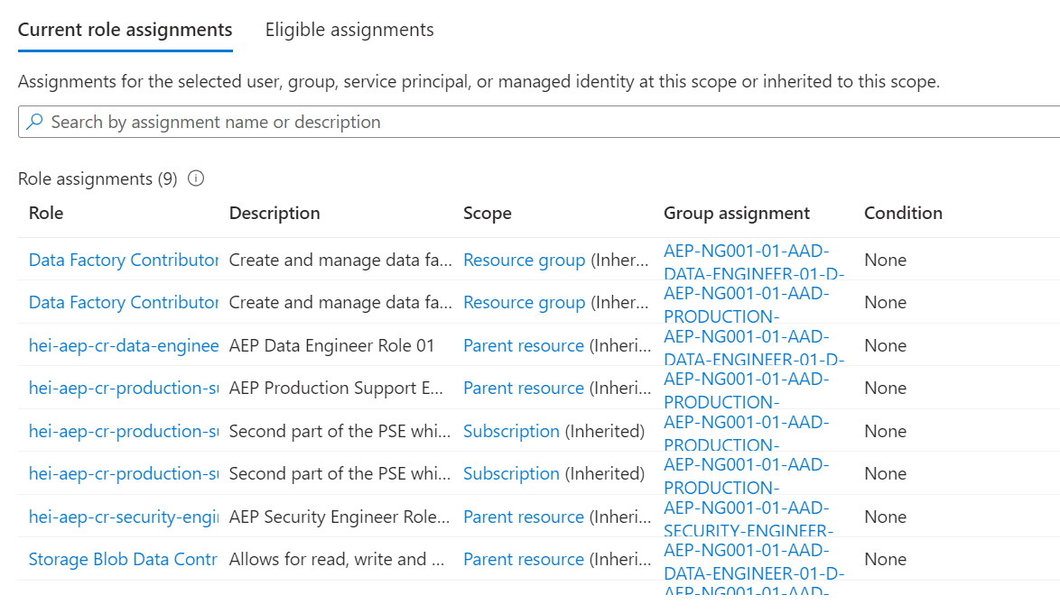Viewport: 1060px width, 613px height.
Task: Click info icon beside Role assignments (9)
Action: 195,178
